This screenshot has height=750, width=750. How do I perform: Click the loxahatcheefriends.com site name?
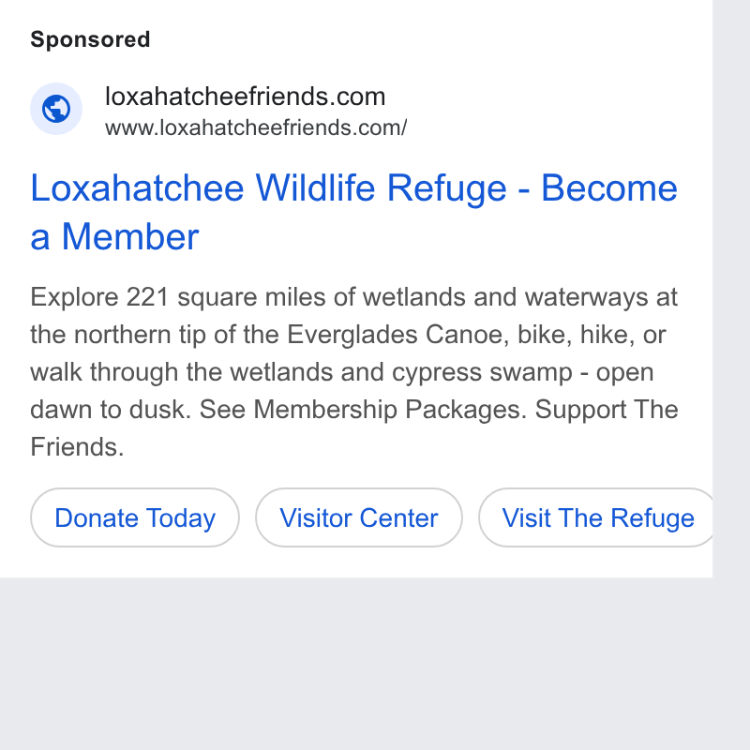coord(245,97)
